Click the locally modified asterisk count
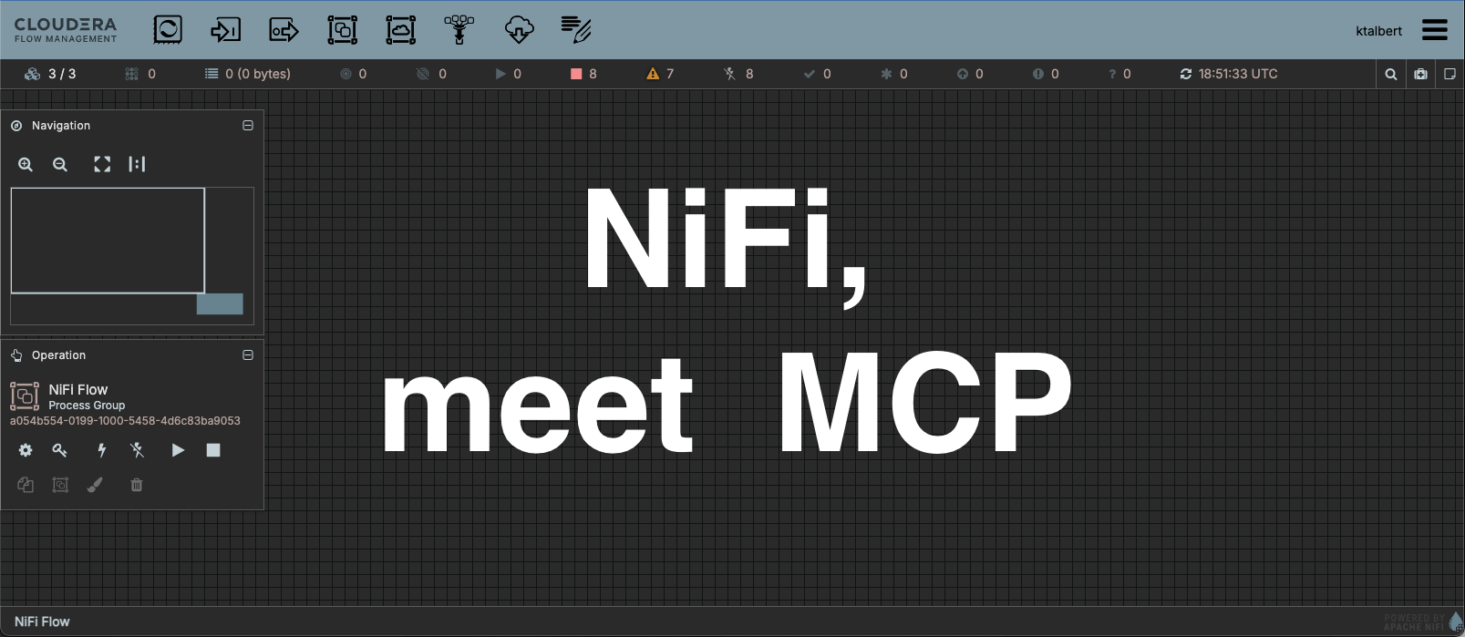This screenshot has width=1465, height=637. click(x=893, y=74)
